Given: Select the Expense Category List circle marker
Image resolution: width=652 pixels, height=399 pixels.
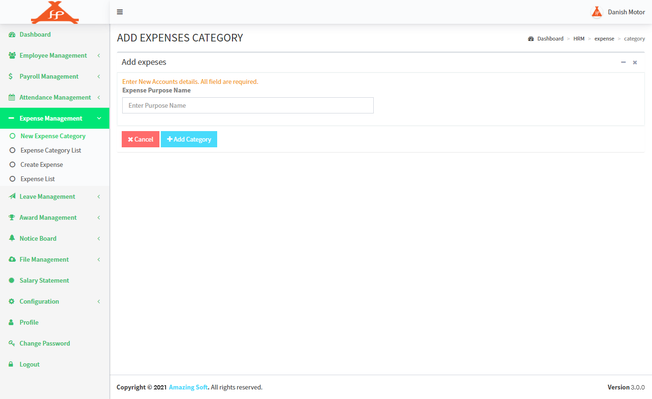Looking at the screenshot, I should (x=13, y=150).
